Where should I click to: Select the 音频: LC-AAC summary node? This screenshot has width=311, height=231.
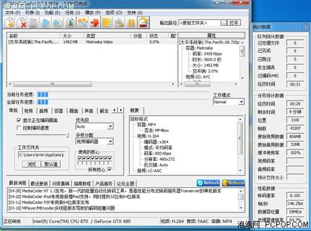149,171
